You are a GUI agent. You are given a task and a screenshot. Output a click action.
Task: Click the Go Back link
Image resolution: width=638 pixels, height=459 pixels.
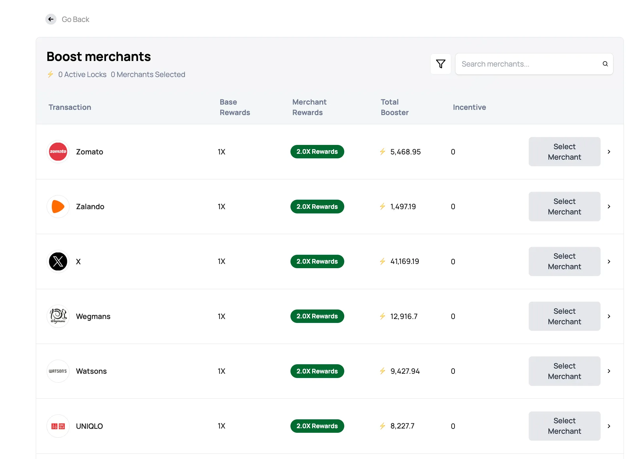[75, 19]
